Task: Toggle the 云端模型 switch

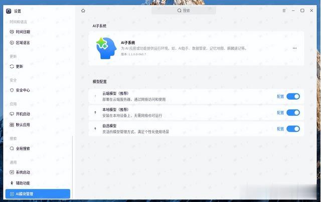Action: (293, 96)
